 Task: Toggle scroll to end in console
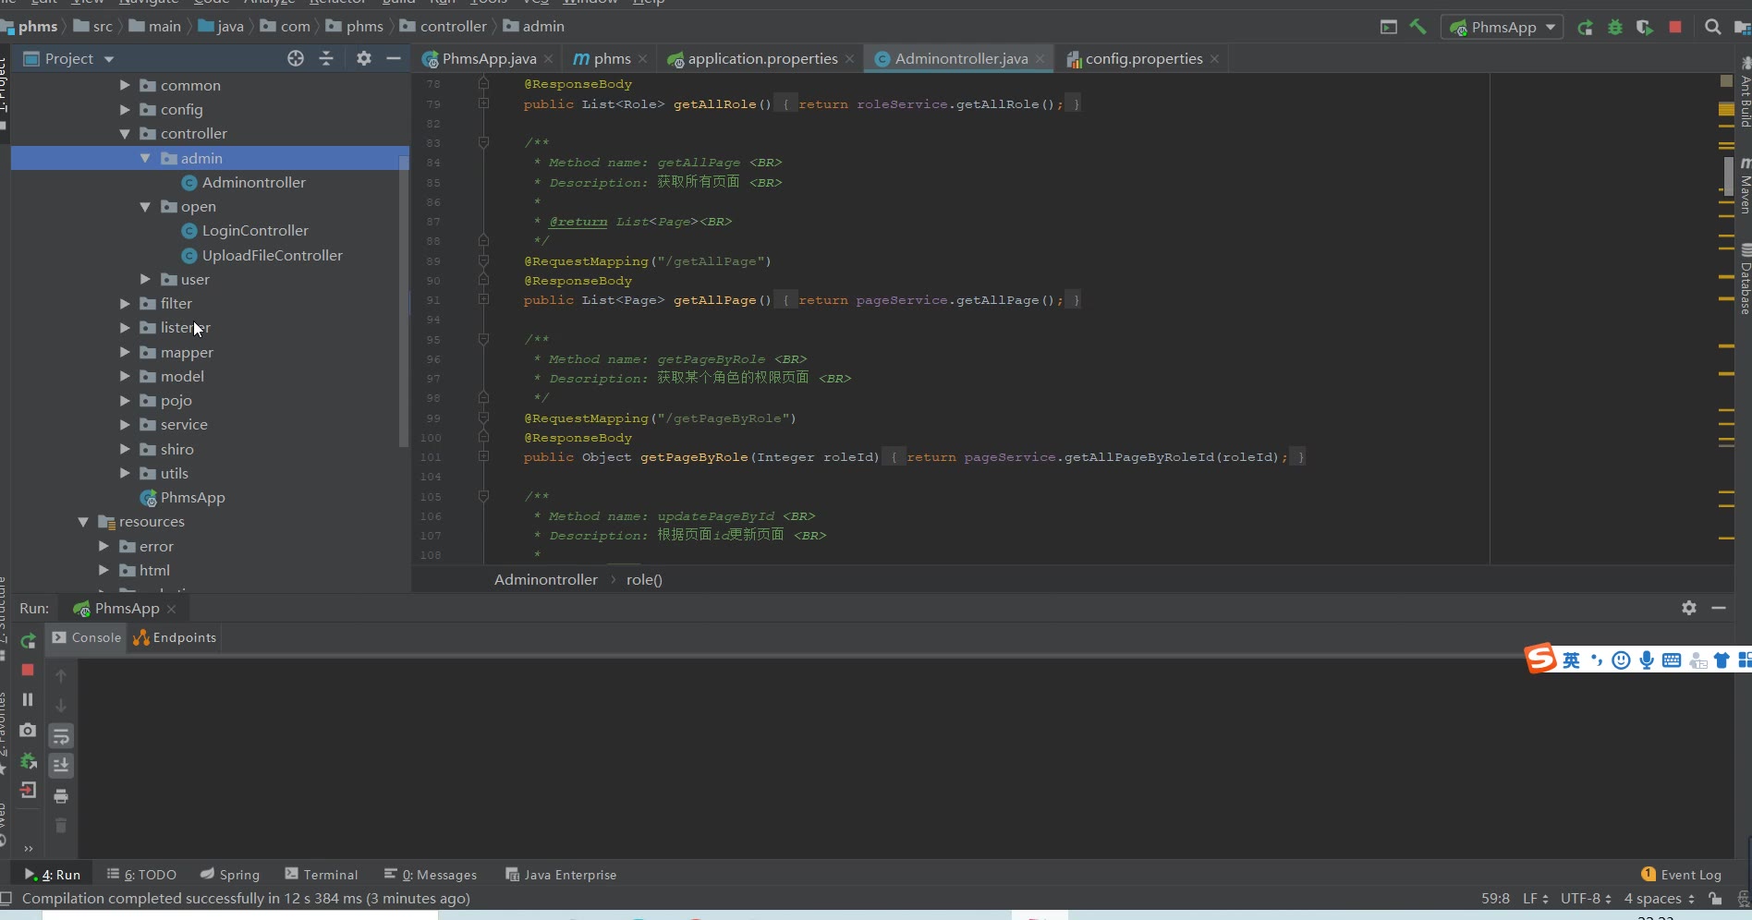[x=61, y=765]
